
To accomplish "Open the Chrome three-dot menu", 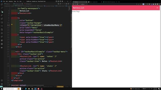I will coord(159,4).
